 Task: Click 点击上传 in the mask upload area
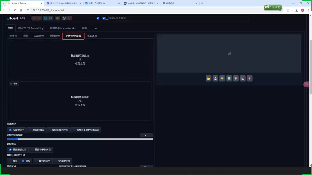[x=80, y=105]
